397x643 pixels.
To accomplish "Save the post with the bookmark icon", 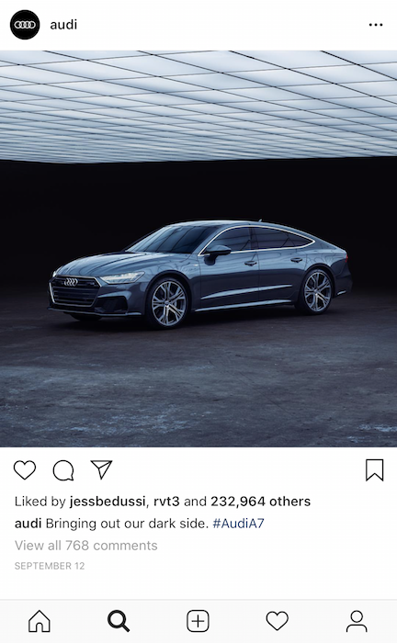I will (374, 470).
